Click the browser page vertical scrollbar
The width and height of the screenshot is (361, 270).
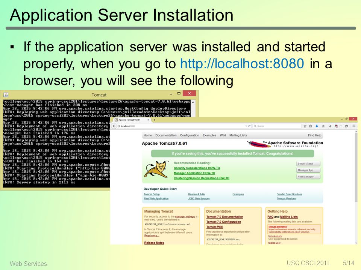tap(356, 187)
